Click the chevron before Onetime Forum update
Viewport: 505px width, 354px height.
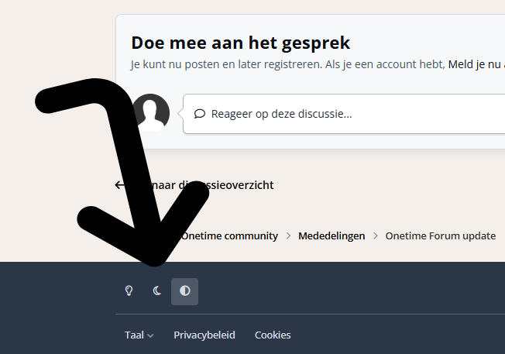tap(375, 235)
